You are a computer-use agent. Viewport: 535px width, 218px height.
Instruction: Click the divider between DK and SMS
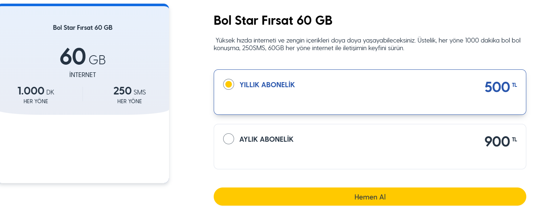83,95
